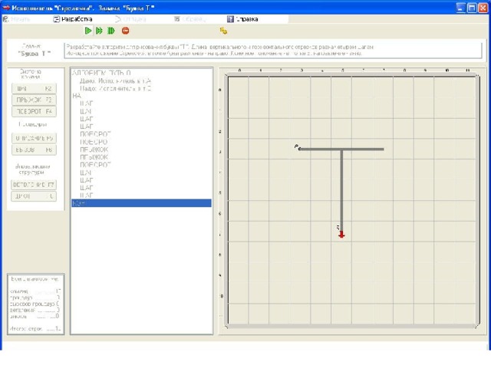Switch to the Разработка tab
Screen dimensions: 491x368
[x=73, y=19]
